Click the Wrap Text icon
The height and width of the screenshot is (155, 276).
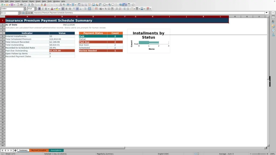coord(85,9)
